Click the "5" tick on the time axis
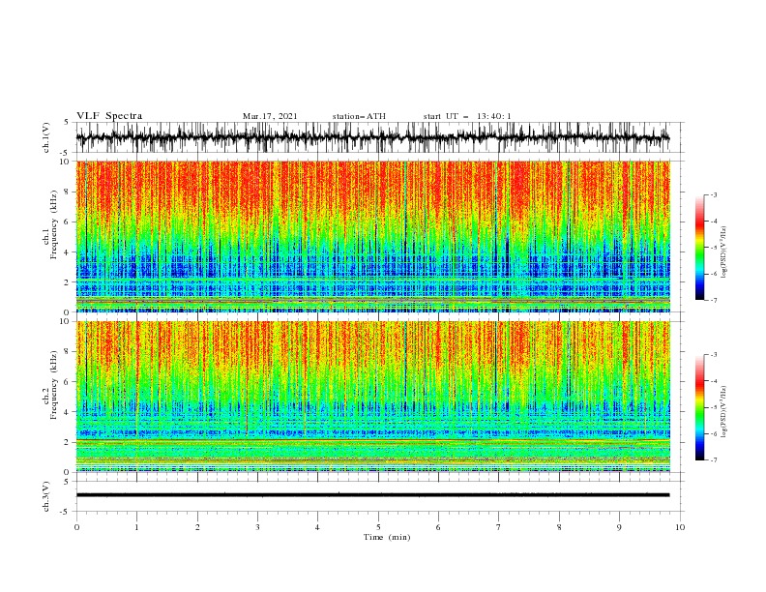Image resolution: width=766 pixels, height=592 pixels. (x=378, y=527)
